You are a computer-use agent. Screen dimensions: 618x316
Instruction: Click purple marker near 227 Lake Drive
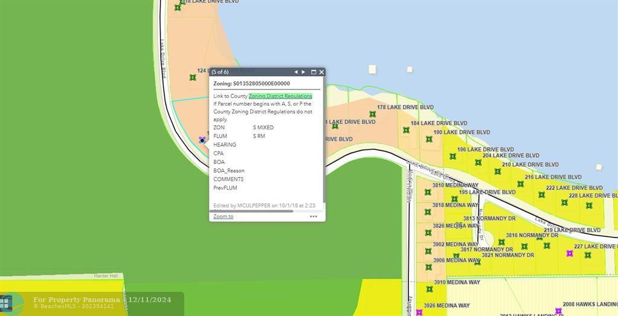pyautogui.click(x=570, y=253)
